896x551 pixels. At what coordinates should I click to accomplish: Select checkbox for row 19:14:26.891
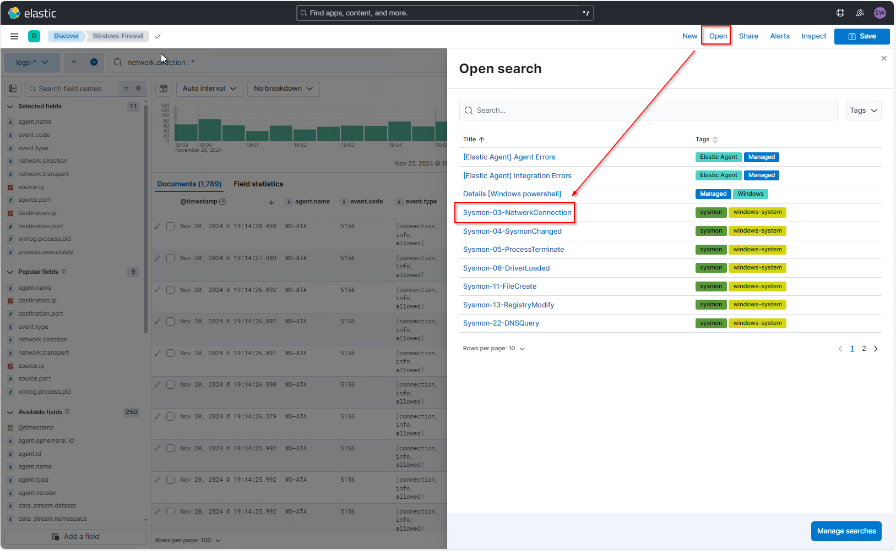tap(171, 353)
